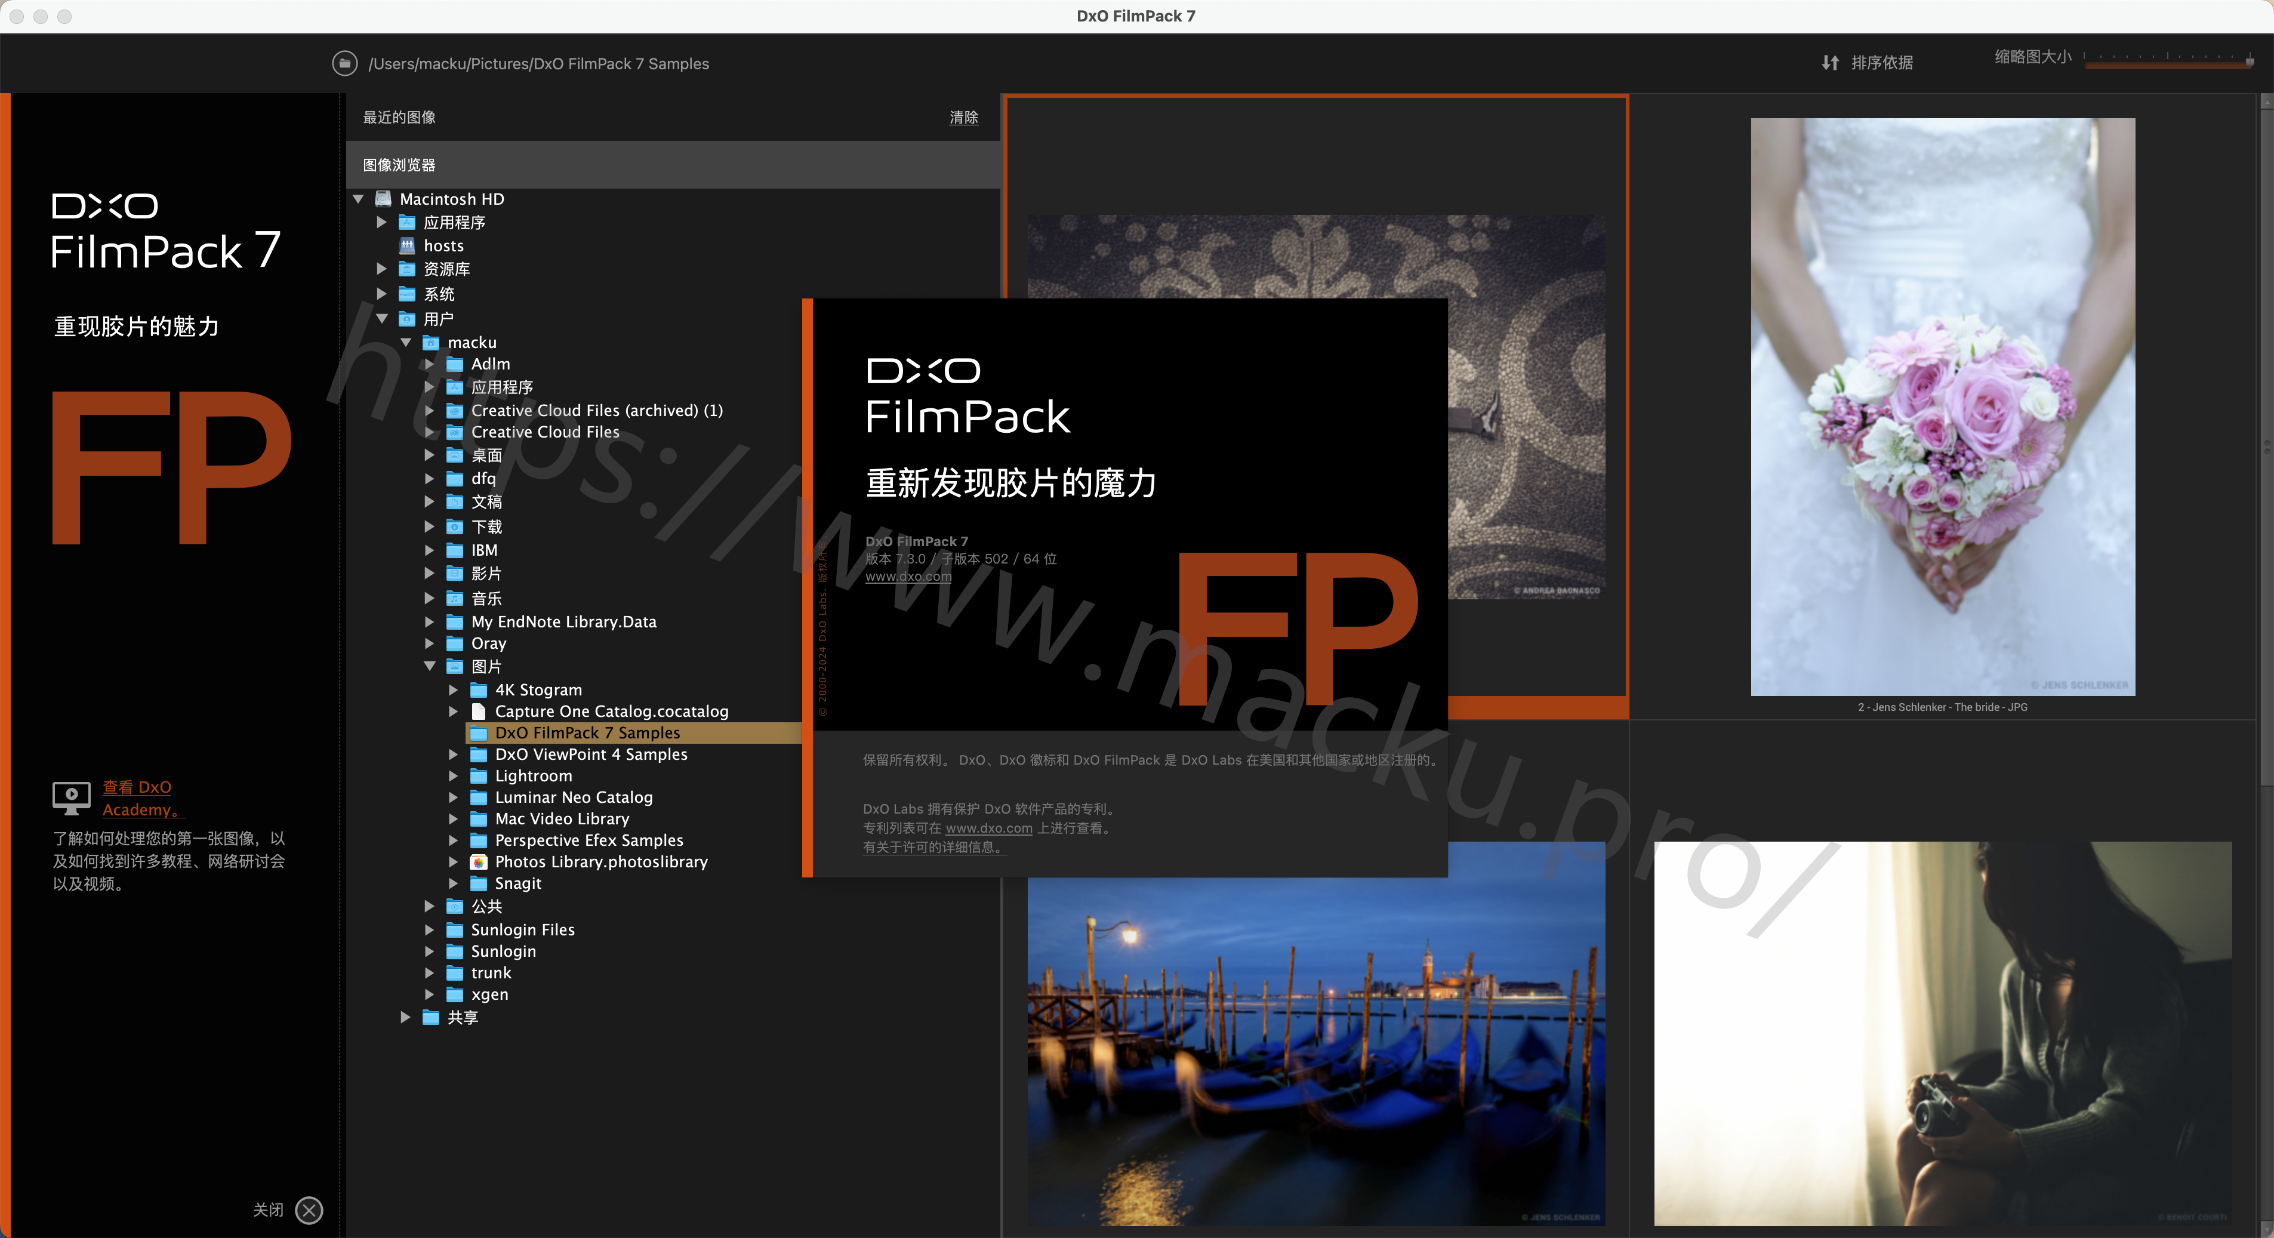
Task: Select the Oray folder
Action: (x=488, y=643)
